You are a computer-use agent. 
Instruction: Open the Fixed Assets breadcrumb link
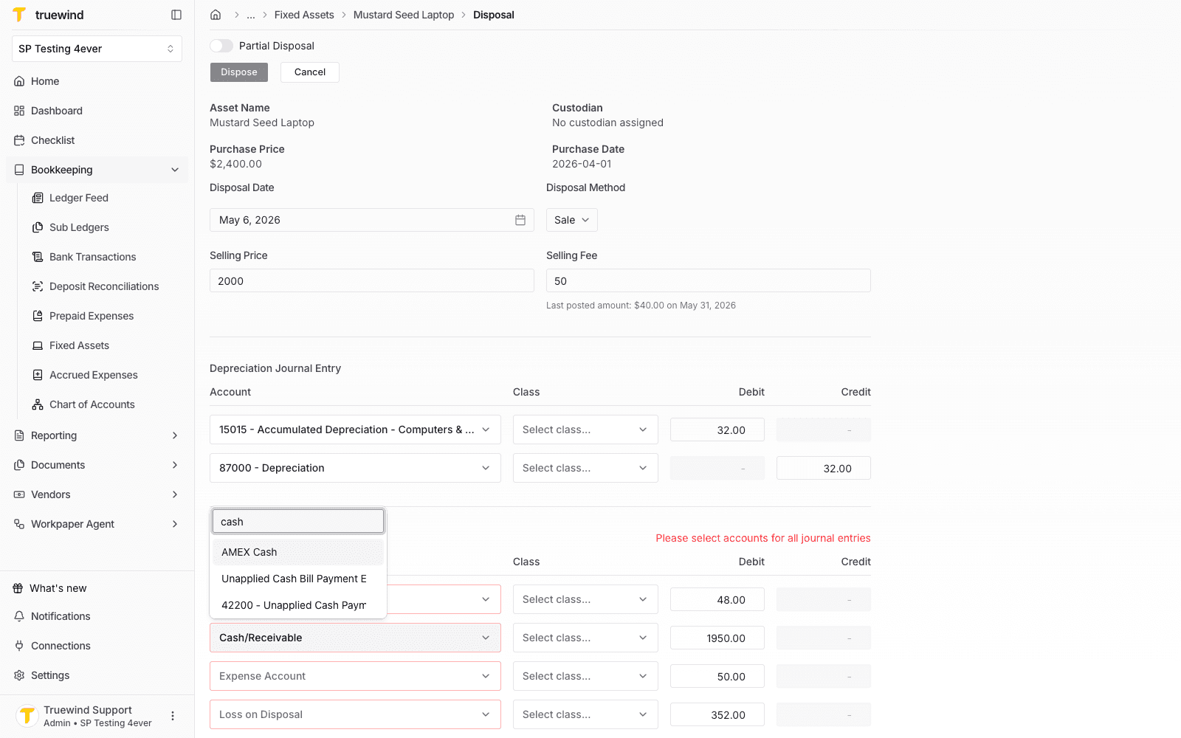pos(304,15)
